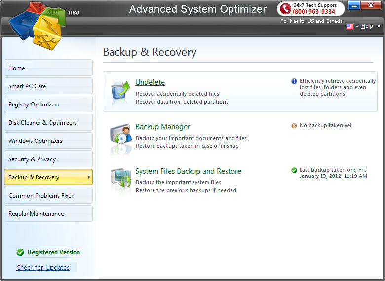385x281 pixels.
Task: Click the green check last-backup status icon
Action: [294, 170]
